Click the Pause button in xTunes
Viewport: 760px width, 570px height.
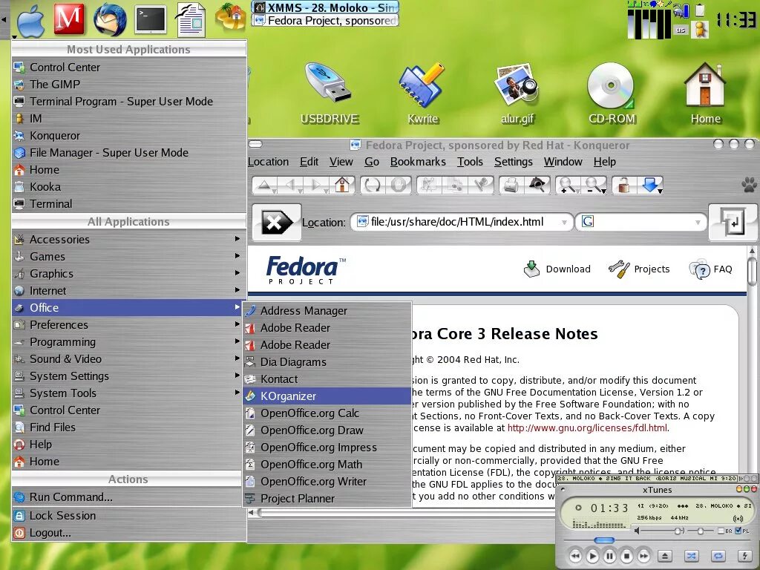tap(610, 556)
